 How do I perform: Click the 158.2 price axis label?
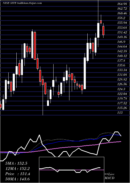click(121, 18)
